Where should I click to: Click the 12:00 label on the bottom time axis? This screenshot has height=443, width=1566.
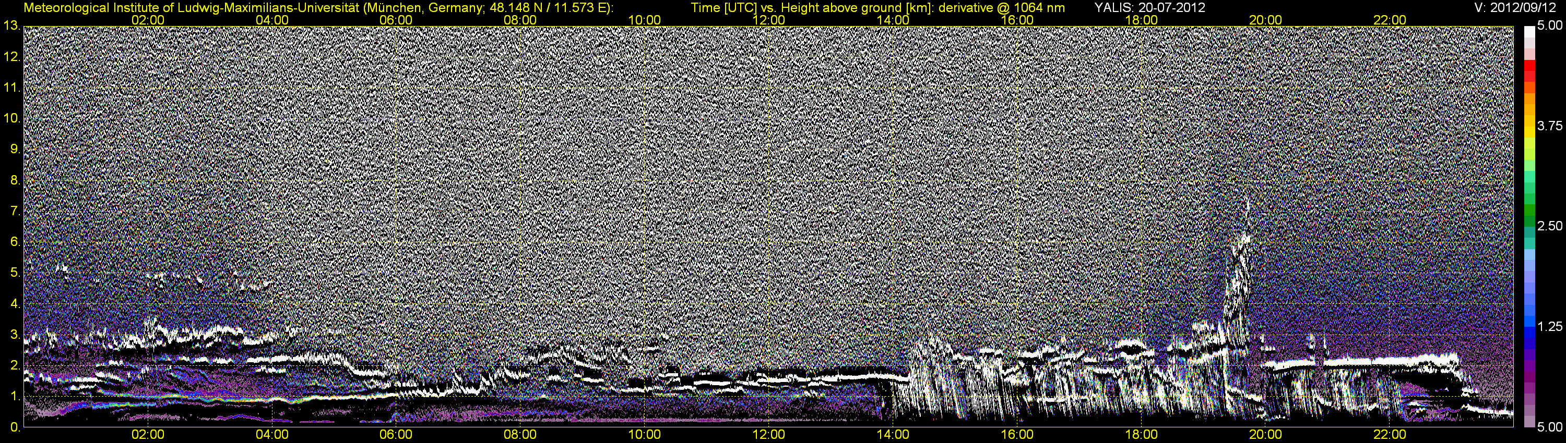click(768, 435)
